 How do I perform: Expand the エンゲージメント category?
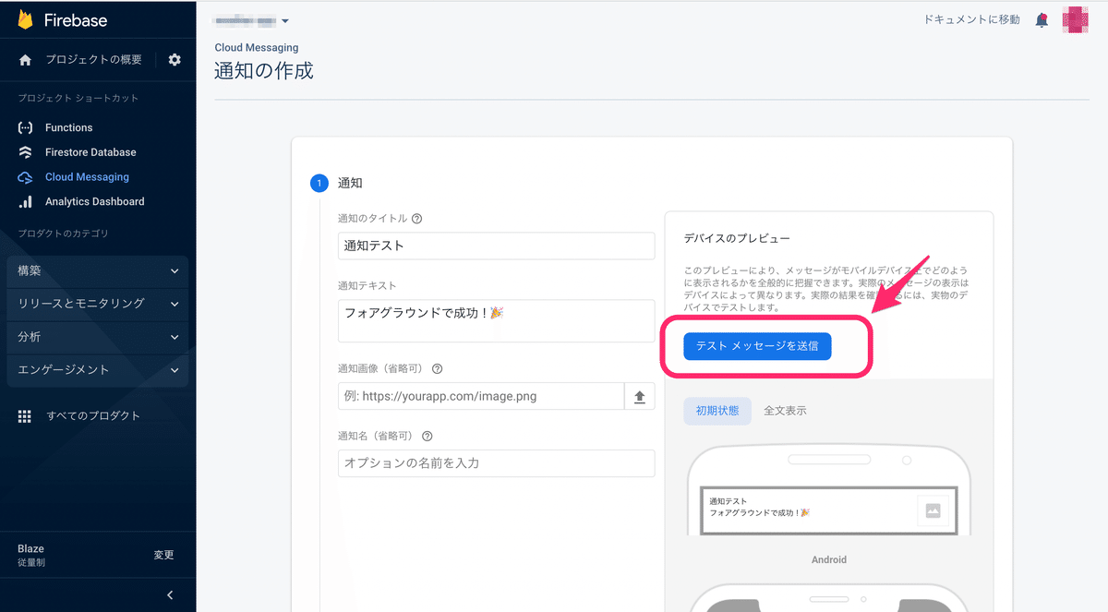coord(97,370)
